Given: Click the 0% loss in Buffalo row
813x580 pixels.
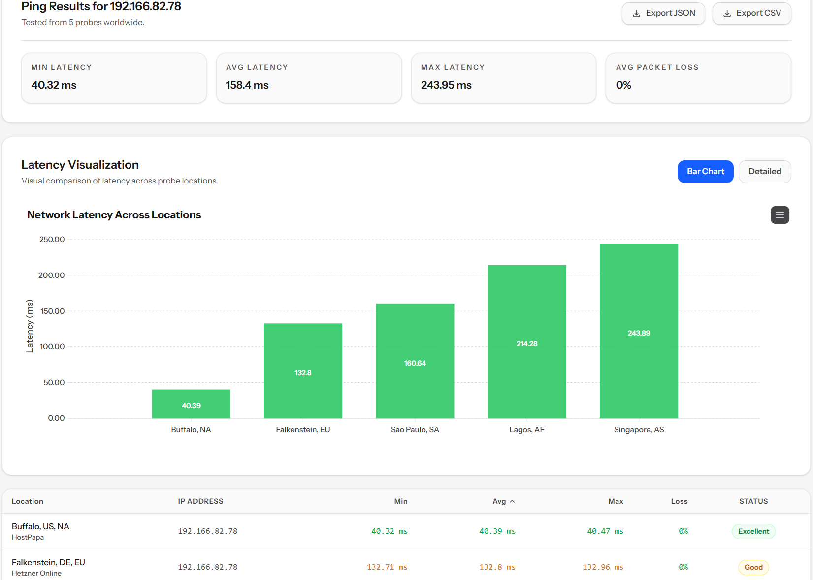Looking at the screenshot, I should pos(683,531).
